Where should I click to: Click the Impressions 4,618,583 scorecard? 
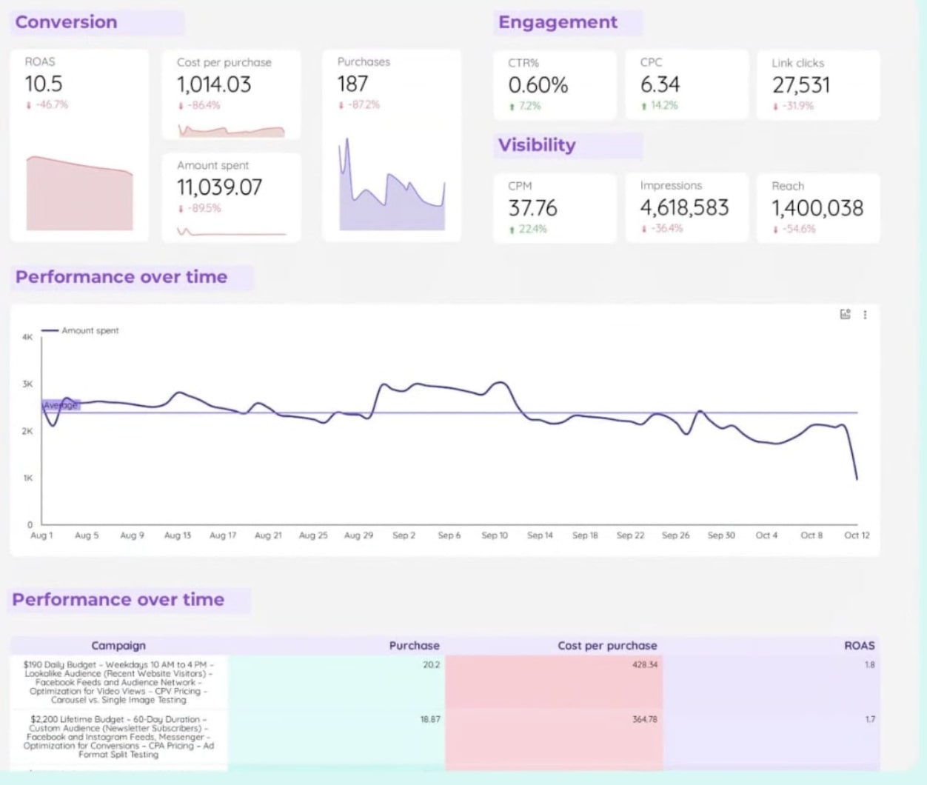click(684, 208)
